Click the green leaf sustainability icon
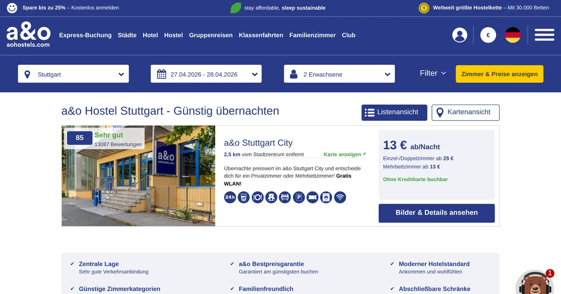Image resolution: width=561 pixels, height=294 pixels. (x=236, y=8)
